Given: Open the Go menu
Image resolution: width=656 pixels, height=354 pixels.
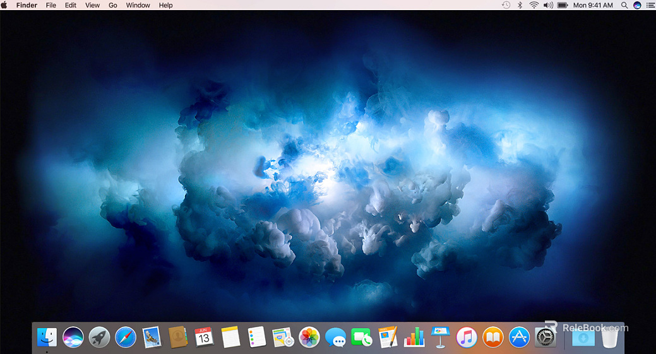Looking at the screenshot, I should click(x=113, y=5).
